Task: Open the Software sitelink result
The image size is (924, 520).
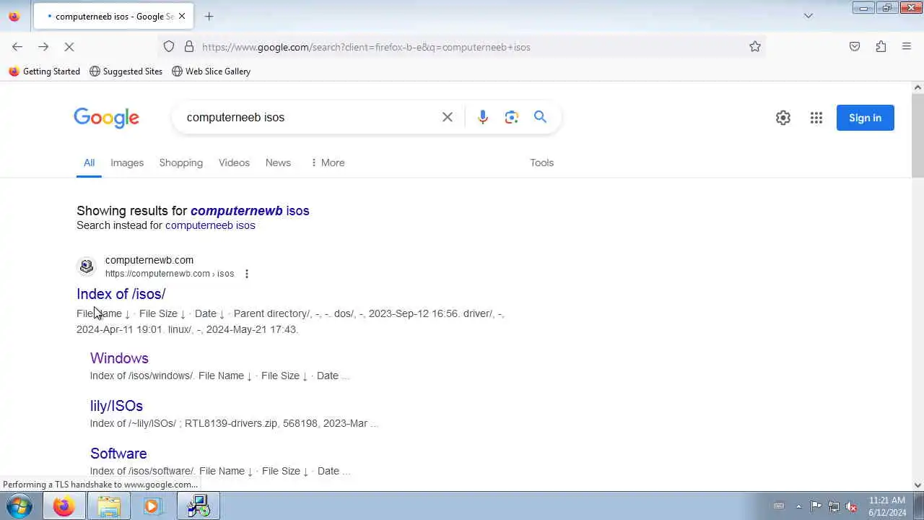Action: tap(118, 454)
